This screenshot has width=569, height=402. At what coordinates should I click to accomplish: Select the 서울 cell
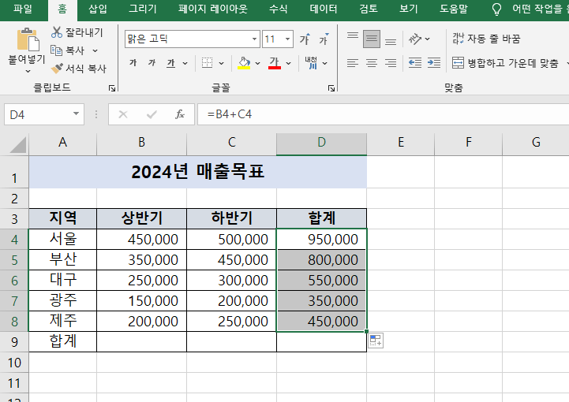point(63,239)
